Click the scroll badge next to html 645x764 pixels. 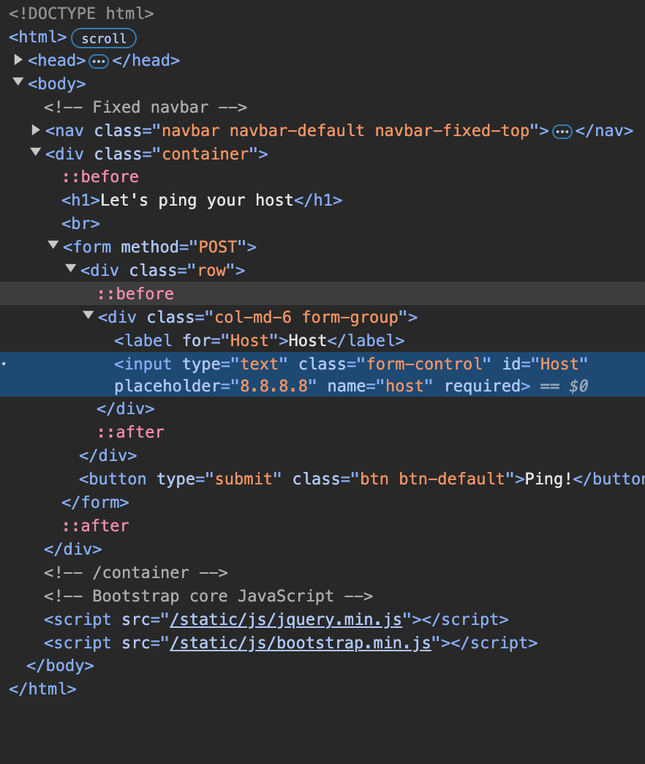click(104, 38)
